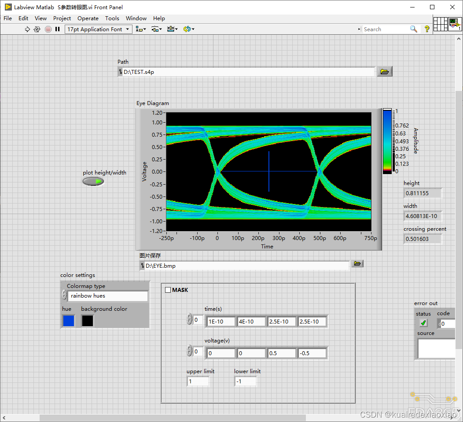Browse for the S-parameter file path
Viewport: 463px width, 422px height.
[385, 72]
